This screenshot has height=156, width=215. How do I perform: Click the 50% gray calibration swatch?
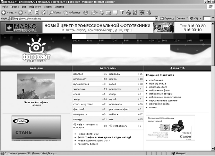(x=142, y=36)
